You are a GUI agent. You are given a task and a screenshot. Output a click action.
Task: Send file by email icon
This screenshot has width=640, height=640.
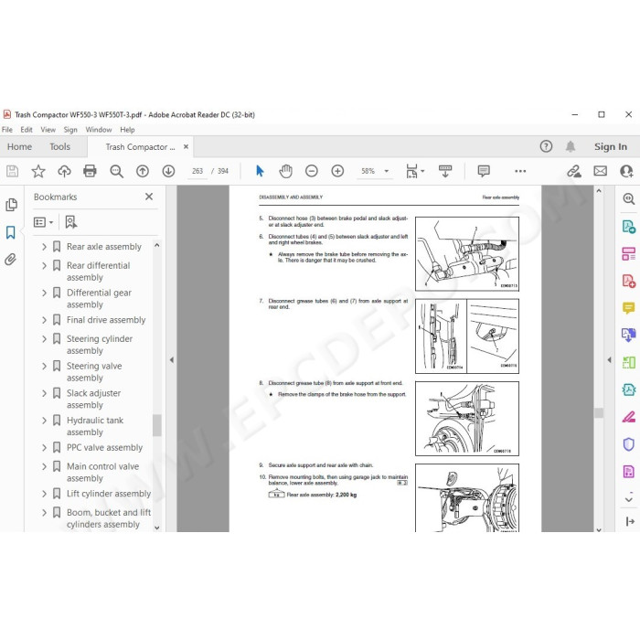click(600, 171)
